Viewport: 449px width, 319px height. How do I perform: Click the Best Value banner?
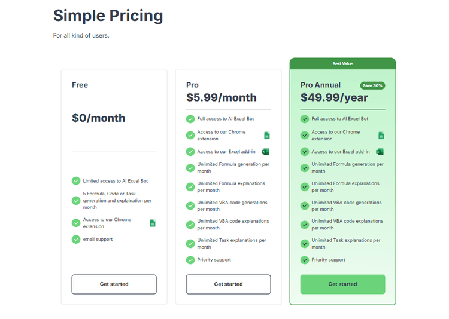click(x=342, y=63)
